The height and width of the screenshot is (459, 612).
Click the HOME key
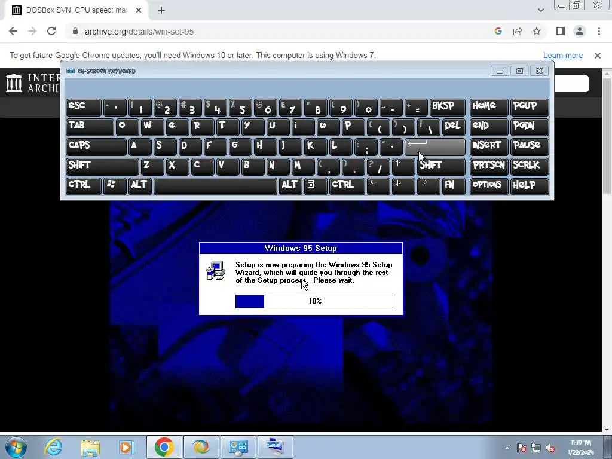[489, 107]
